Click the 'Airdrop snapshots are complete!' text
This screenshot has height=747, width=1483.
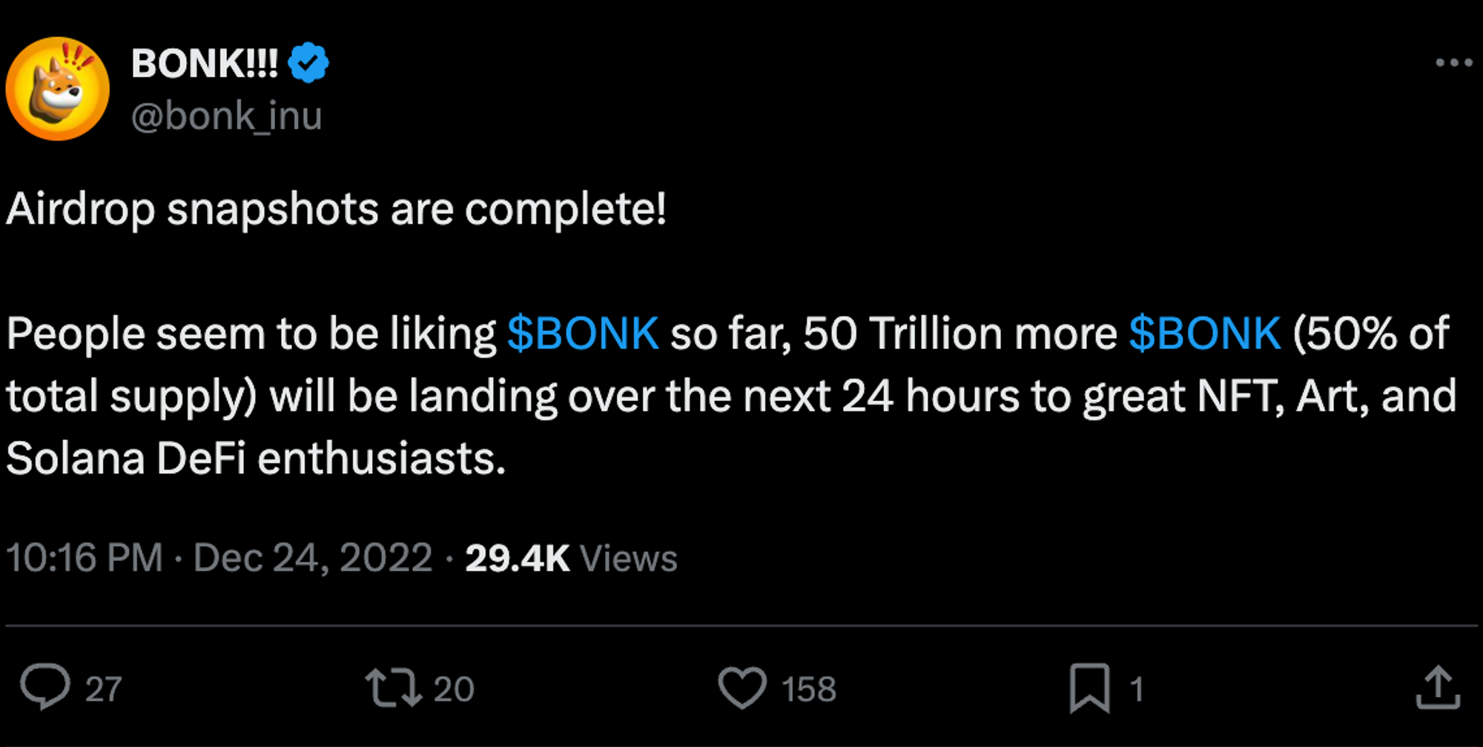pos(336,209)
